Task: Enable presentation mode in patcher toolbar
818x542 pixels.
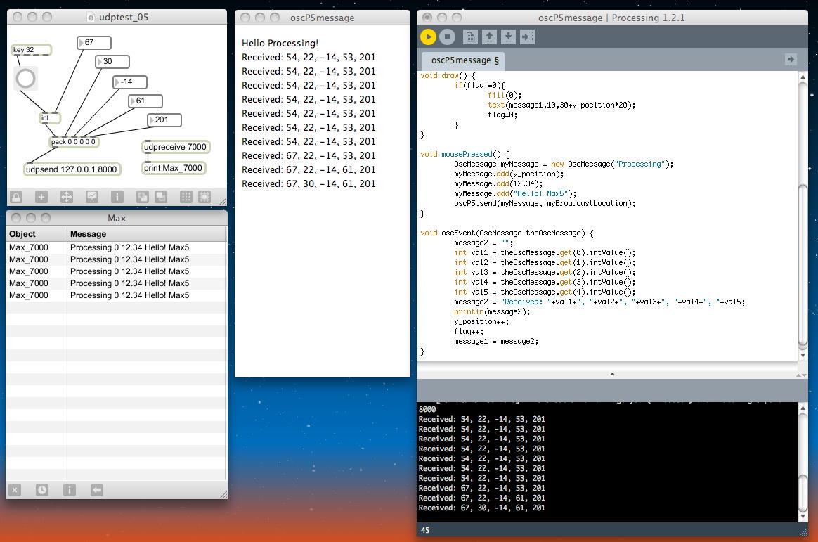Action: pos(91,198)
